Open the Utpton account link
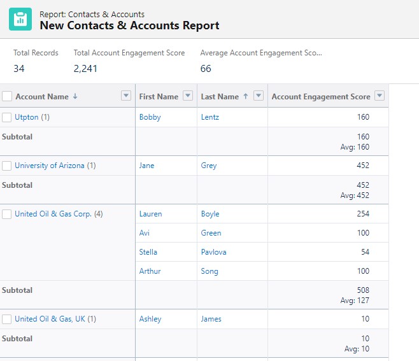419x361 pixels. tap(27, 117)
